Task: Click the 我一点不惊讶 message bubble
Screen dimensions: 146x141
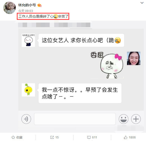Action: point(80,93)
